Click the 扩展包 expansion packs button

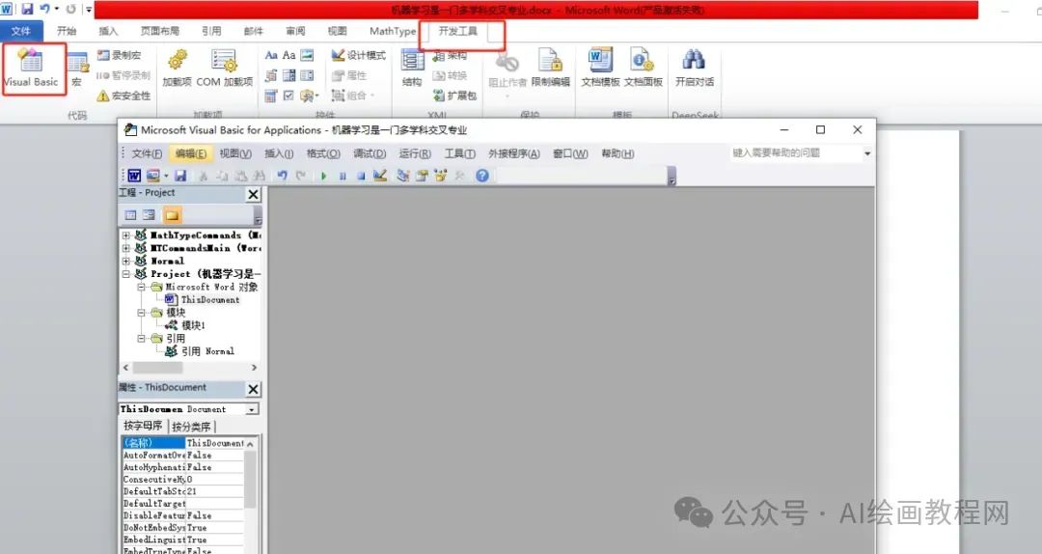[454, 96]
